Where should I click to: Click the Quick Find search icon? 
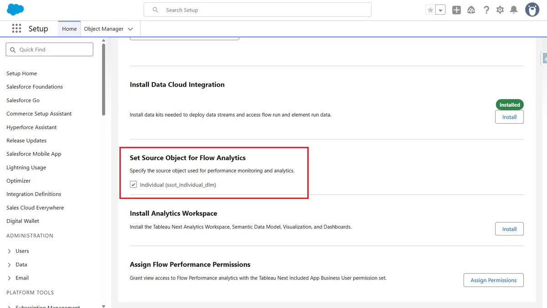click(12, 49)
